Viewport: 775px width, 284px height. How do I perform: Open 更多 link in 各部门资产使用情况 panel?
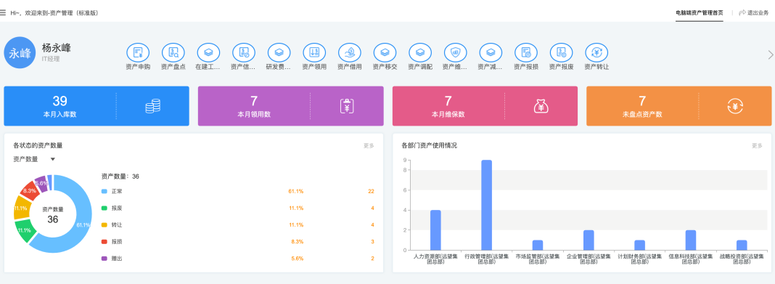pyautogui.click(x=757, y=146)
